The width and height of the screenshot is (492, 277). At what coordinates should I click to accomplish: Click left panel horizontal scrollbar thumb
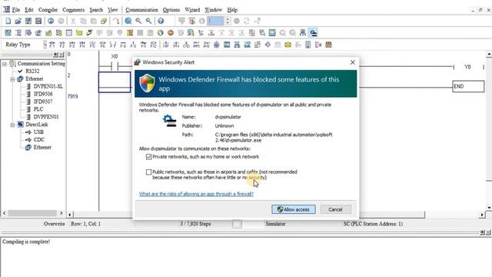point(32,213)
